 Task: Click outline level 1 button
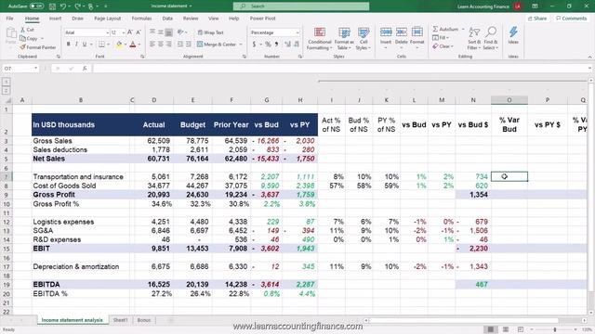pos(7,82)
